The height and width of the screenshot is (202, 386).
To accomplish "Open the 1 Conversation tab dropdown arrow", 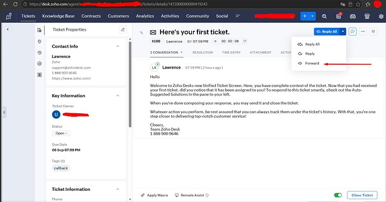I will [x=182, y=52].
